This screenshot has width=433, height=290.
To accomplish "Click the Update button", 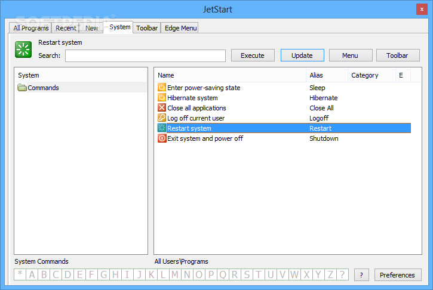I will coord(302,55).
